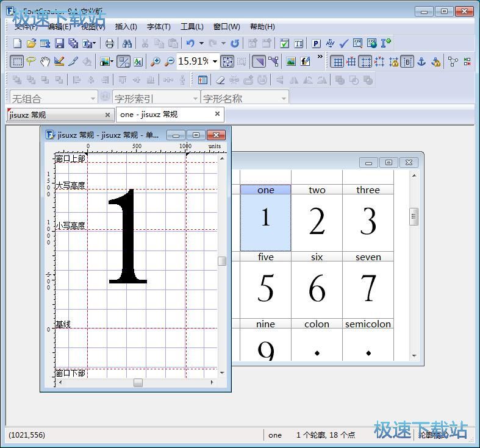The height and width of the screenshot is (448, 480).
Task: Open the 字体(T) menu
Action: tap(159, 27)
